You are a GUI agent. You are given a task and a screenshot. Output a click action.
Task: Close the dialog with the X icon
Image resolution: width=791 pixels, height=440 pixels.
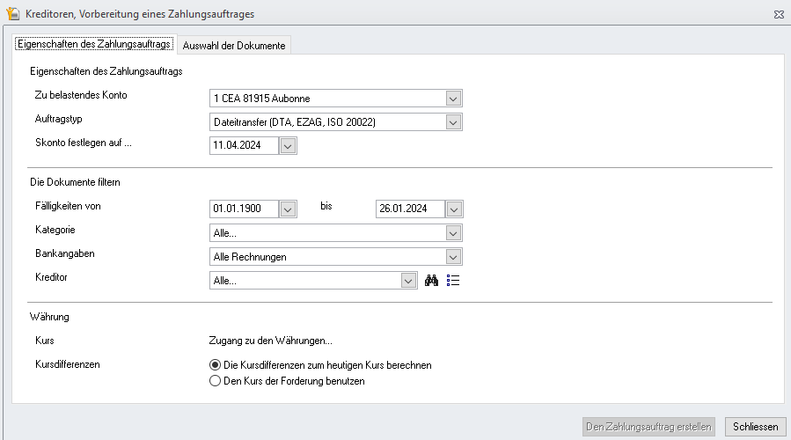point(779,15)
